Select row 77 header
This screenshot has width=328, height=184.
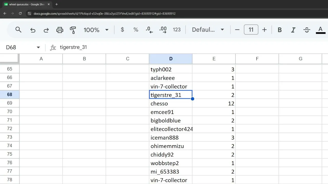tap(10, 171)
